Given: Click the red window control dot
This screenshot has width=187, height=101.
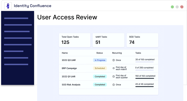Looking at the screenshot, I should (x=182, y=7).
